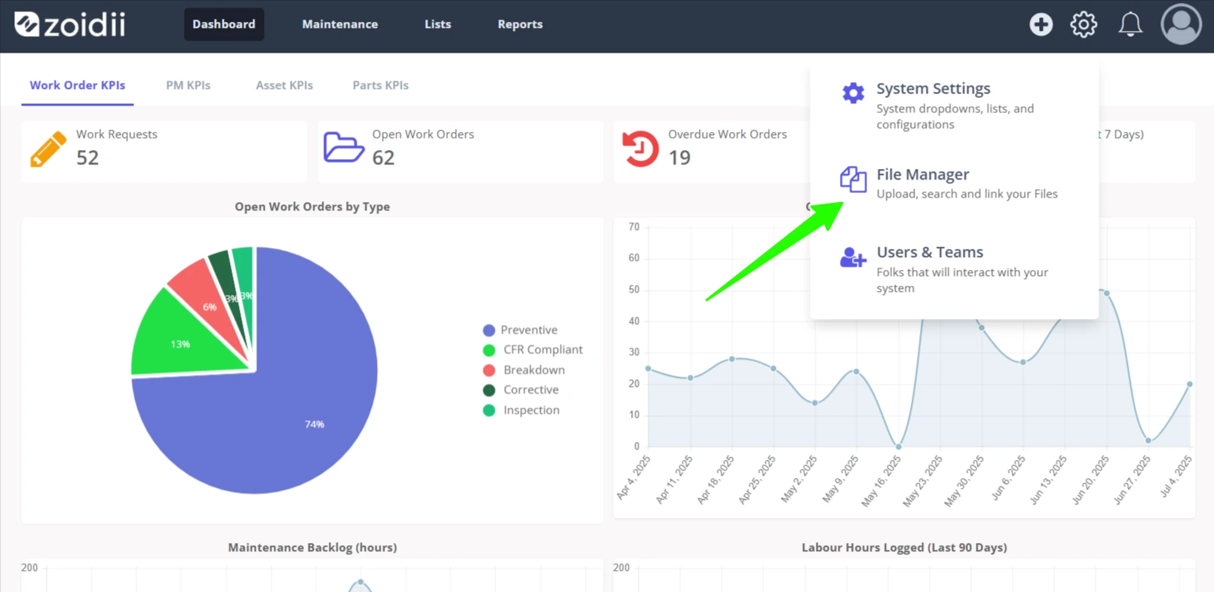Toggle Preventive legend item in pie chart
Image resolution: width=1214 pixels, height=592 pixels.
pyautogui.click(x=520, y=330)
